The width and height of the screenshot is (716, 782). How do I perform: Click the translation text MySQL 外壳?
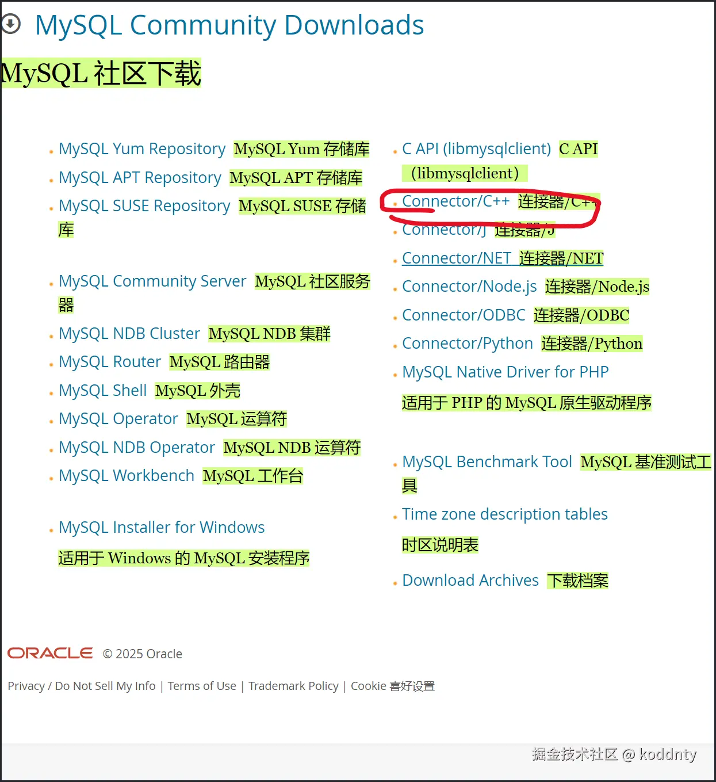click(198, 391)
